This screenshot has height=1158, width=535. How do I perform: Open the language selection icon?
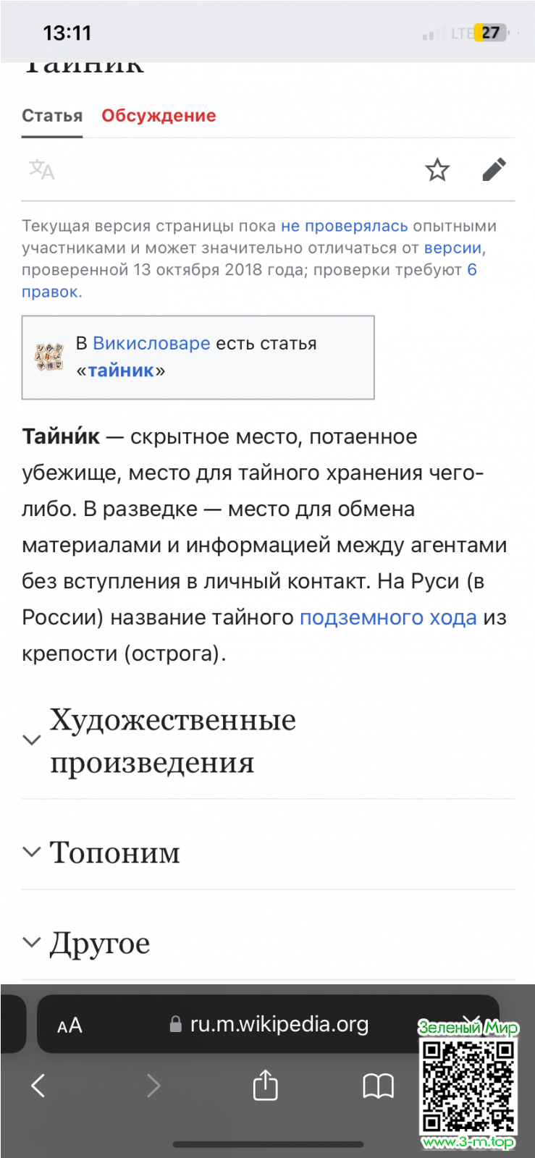coord(41,170)
